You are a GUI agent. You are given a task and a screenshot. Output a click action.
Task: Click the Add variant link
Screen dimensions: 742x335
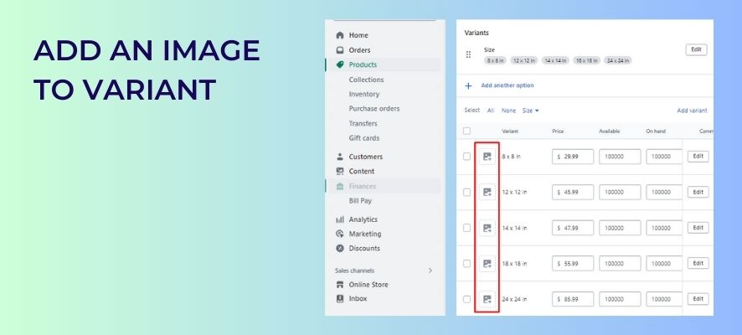click(692, 111)
